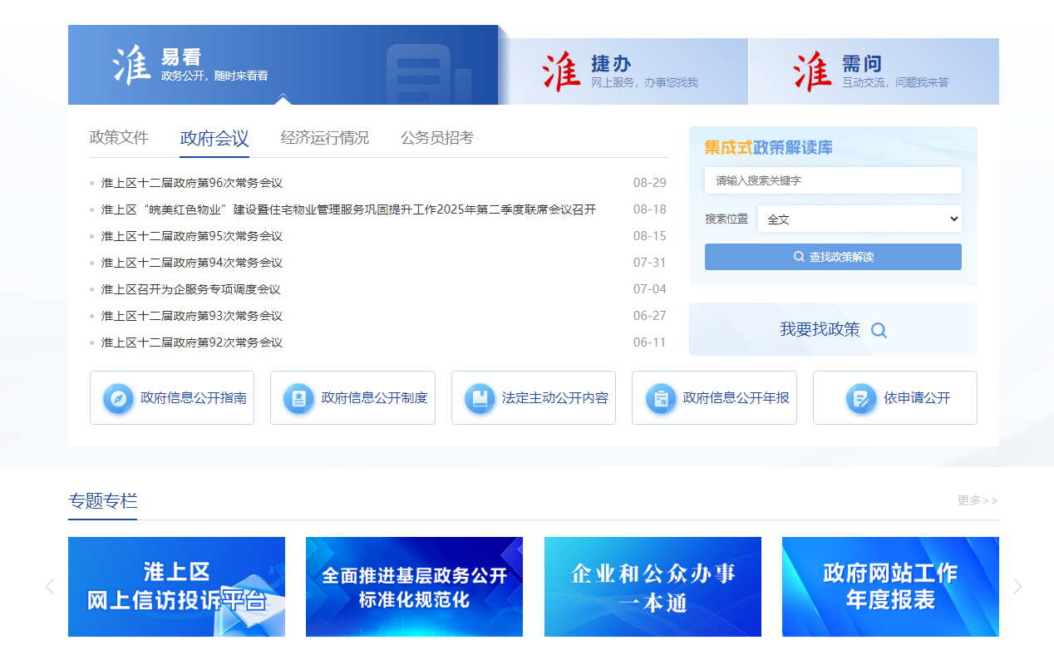Open the 政府信息公开制度 button
1054x645 pixels.
pos(352,398)
